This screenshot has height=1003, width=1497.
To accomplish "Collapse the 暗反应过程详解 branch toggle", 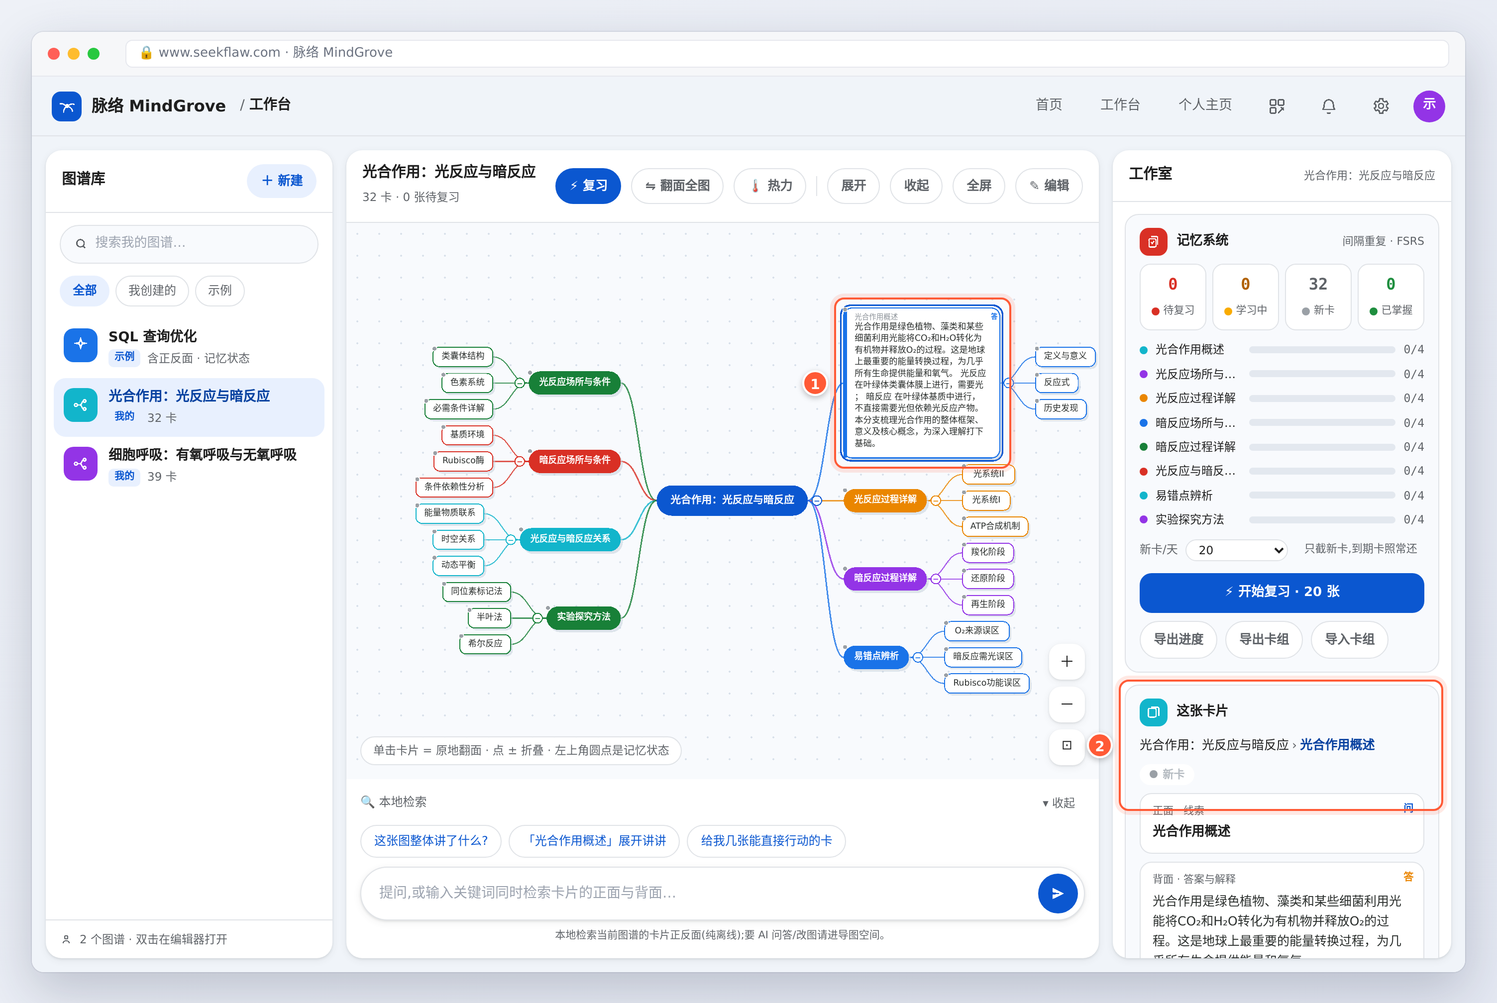I will (936, 579).
